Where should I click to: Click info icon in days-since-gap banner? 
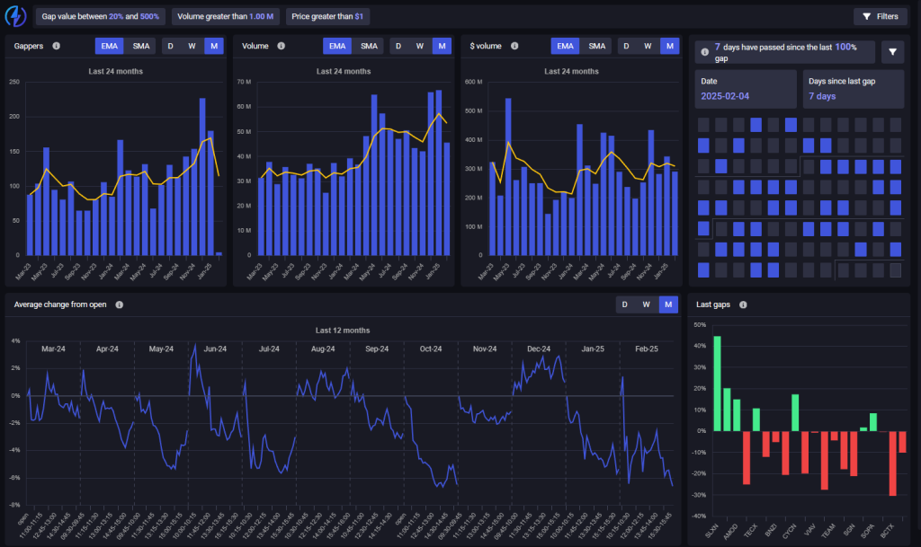[705, 52]
